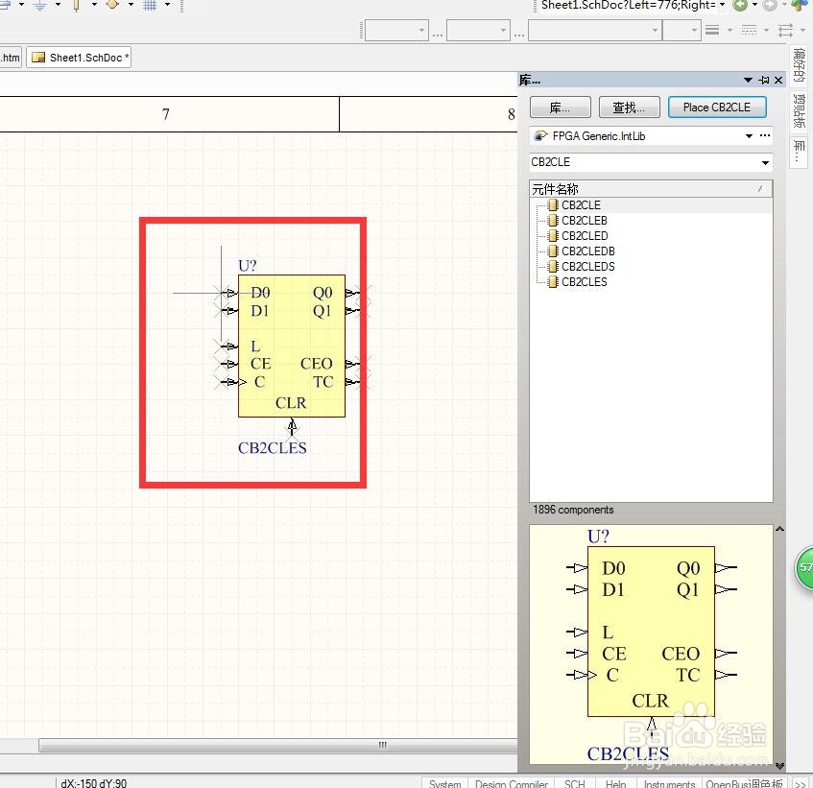Open the Design Compiler status bar button

pos(512,783)
